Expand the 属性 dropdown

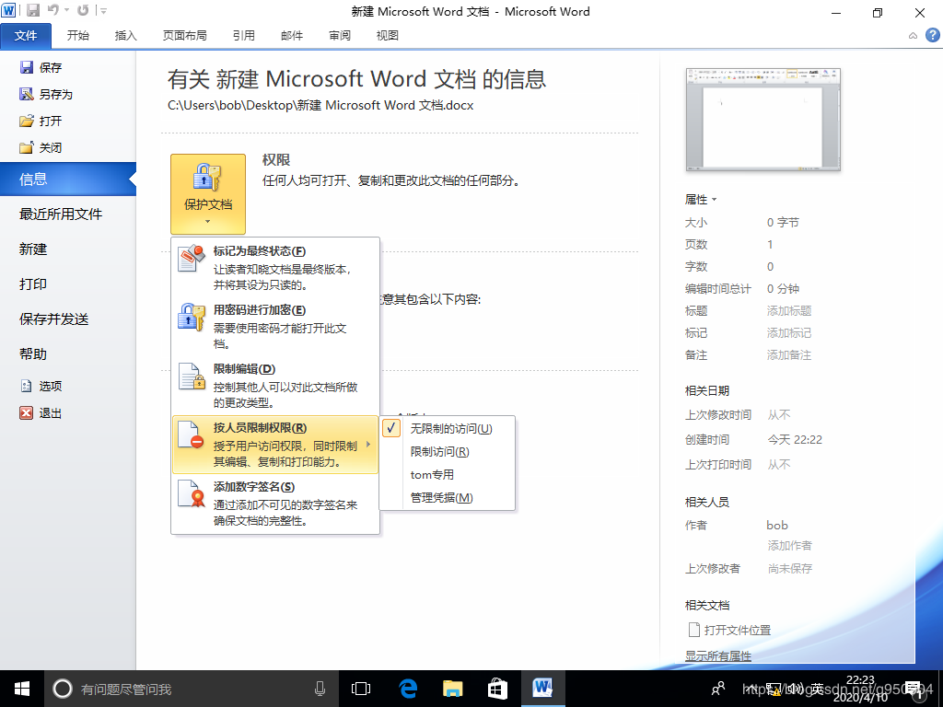point(701,200)
